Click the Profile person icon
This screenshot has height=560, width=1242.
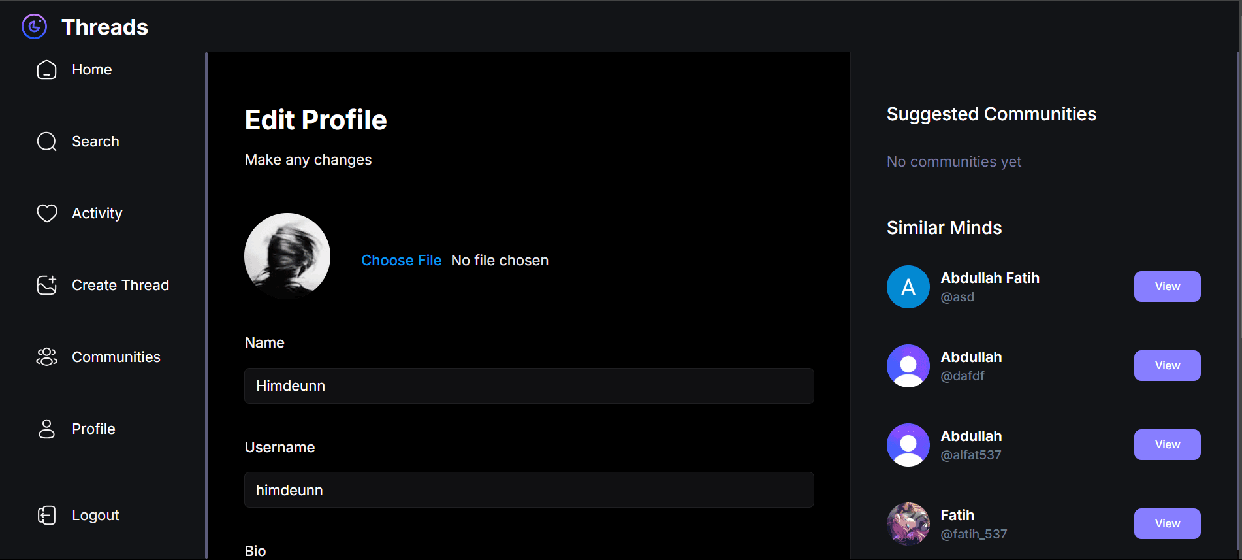tap(46, 429)
